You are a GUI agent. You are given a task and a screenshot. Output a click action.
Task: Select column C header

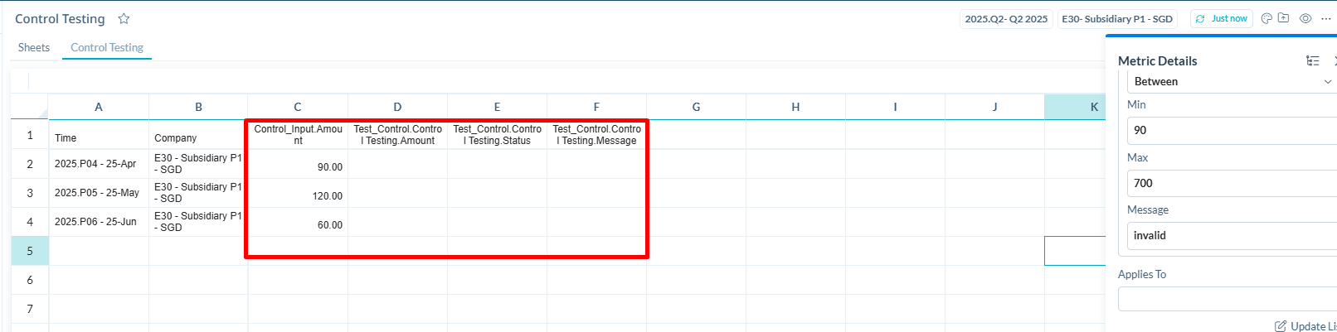298,107
